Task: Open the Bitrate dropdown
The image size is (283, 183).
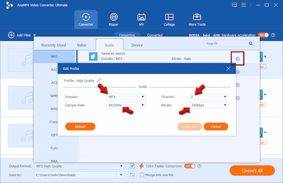Action: pos(208,105)
